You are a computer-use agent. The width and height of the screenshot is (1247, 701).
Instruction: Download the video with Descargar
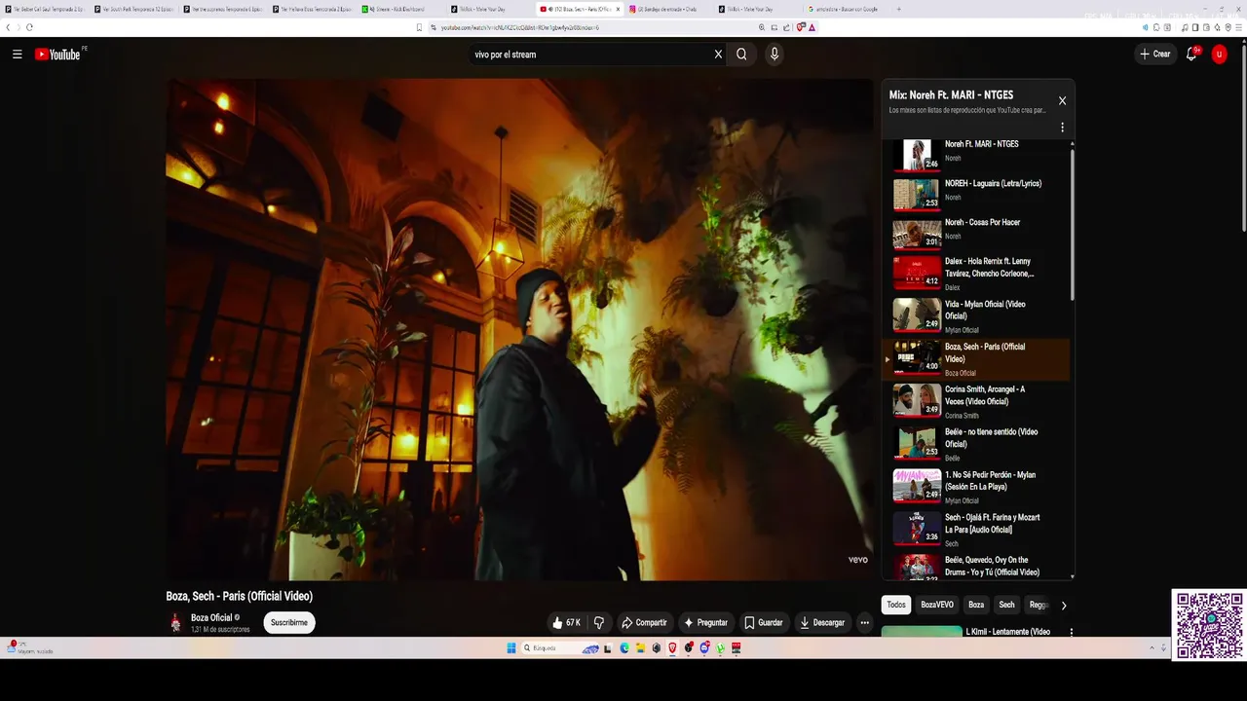[x=821, y=622]
